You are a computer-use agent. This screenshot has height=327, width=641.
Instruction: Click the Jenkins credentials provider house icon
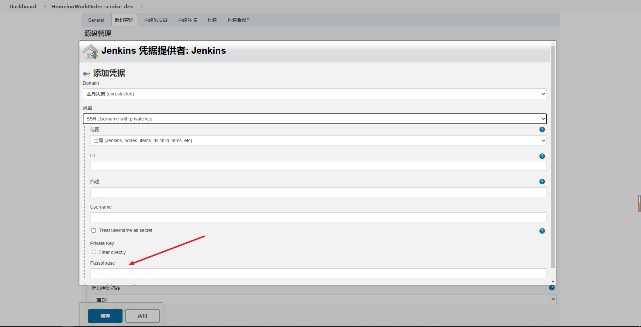pos(91,51)
